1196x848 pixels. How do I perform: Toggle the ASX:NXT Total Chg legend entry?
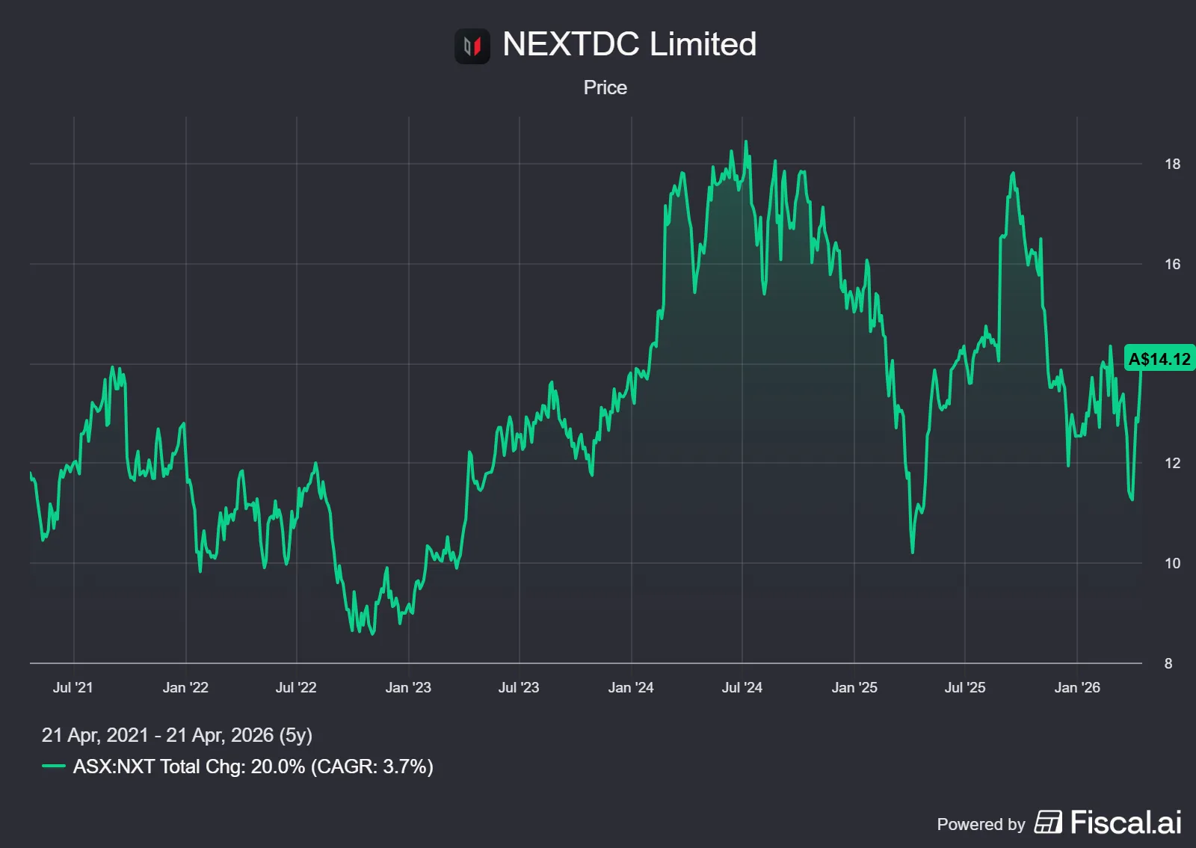click(253, 766)
